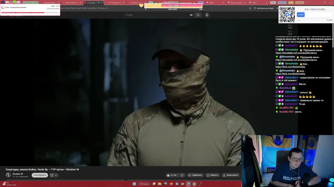The image size is (334, 187).
Task: Open the weather widget Mostly cloudy
Action: (9, 184)
